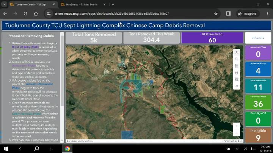Expand map tools with double-up chevron
This screenshot has height=153, width=273.
click(x=237, y=52)
